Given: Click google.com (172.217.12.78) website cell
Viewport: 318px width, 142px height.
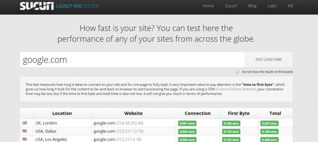Looking at the screenshot, I should coord(134,131).
